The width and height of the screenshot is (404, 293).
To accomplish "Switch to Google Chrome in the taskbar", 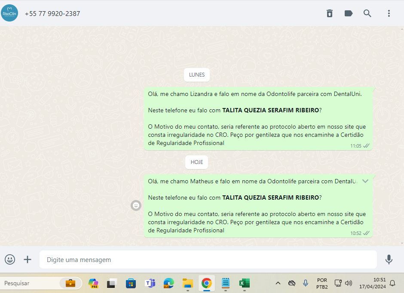I will [207, 283].
